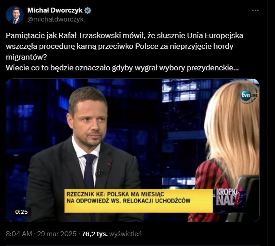Play the embedded video of the interview
The image size is (275, 246).
133,151
